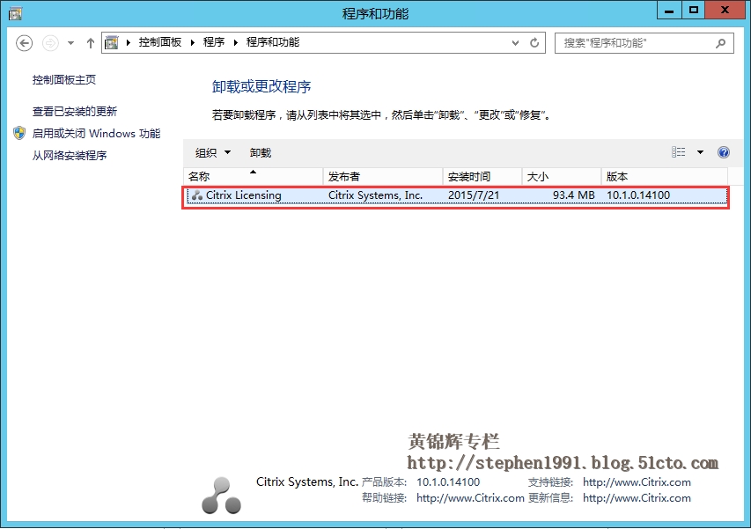Click the address bar control panel icon
Image resolution: width=751 pixels, height=529 pixels.
tap(112, 42)
